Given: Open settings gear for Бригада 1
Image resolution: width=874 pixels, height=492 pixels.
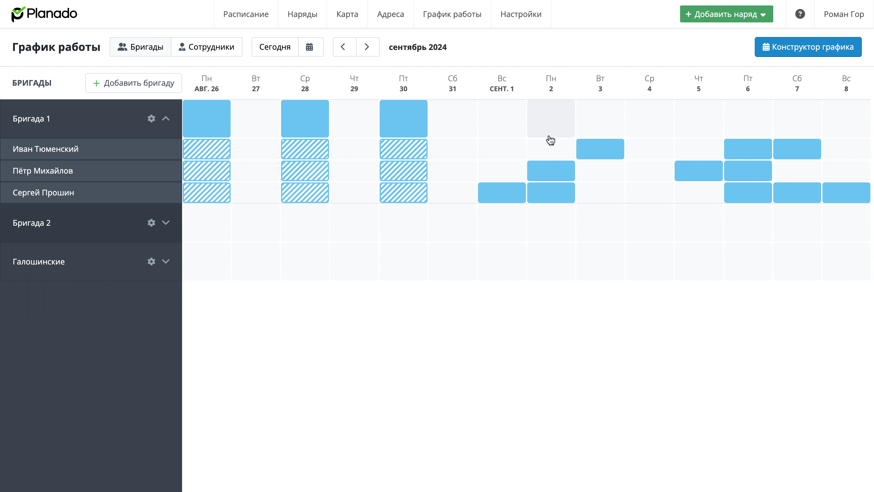Looking at the screenshot, I should click(151, 118).
